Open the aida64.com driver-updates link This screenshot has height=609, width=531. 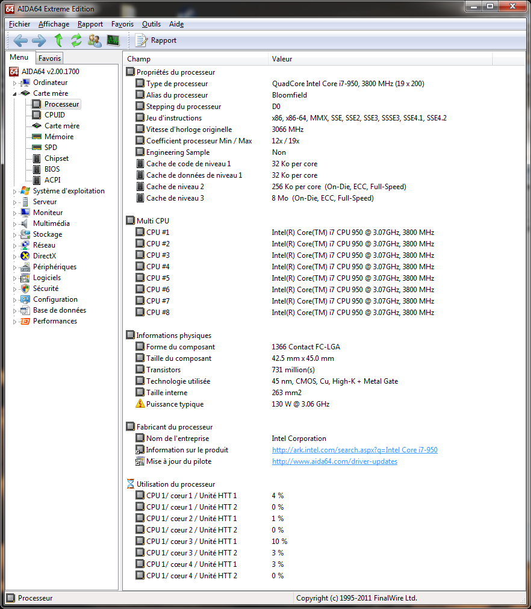coord(335,461)
